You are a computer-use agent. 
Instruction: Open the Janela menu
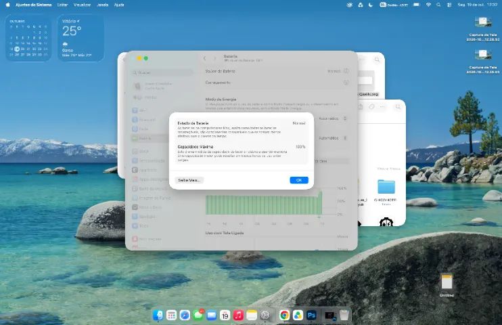pyautogui.click(x=102, y=5)
